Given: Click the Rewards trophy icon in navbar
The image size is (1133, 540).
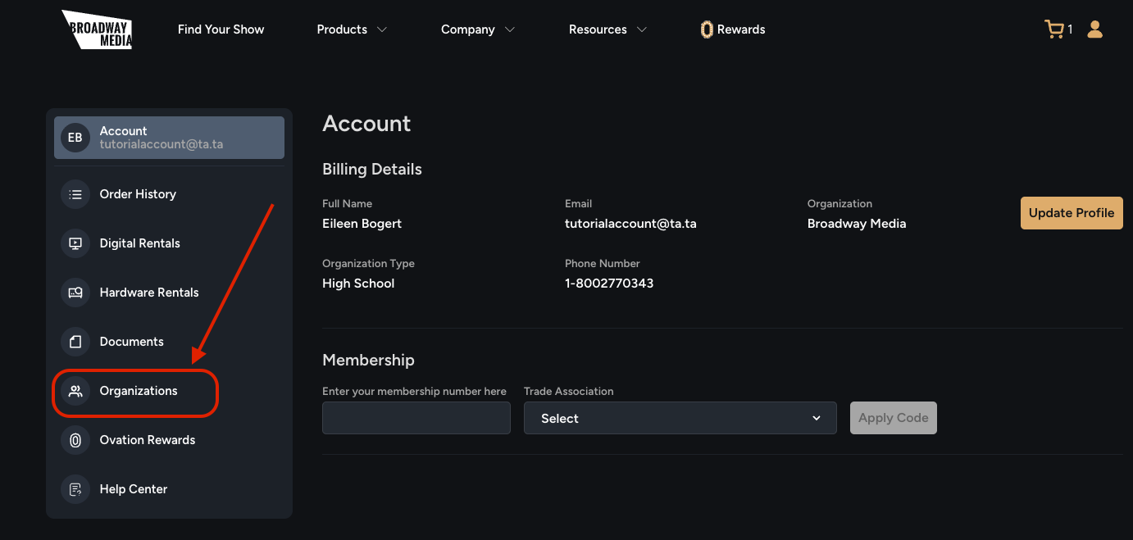Looking at the screenshot, I should pyautogui.click(x=707, y=29).
